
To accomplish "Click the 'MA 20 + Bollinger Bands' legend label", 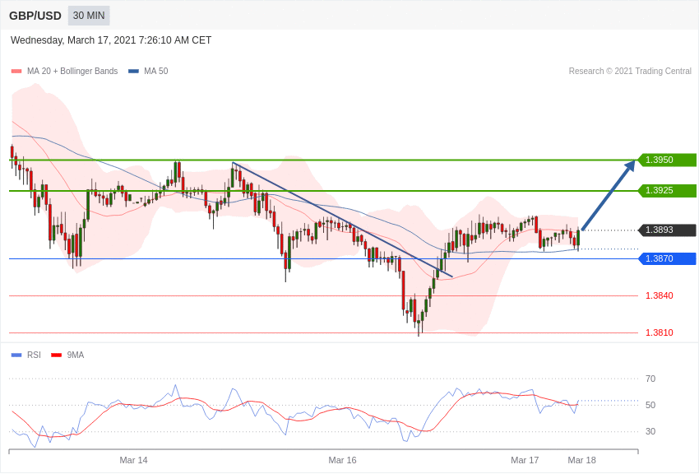I will point(72,72).
